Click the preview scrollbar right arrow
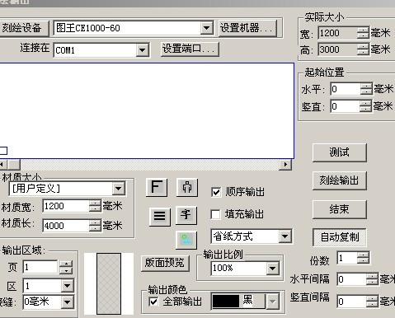This screenshot has height=318, width=395. tap(285, 165)
